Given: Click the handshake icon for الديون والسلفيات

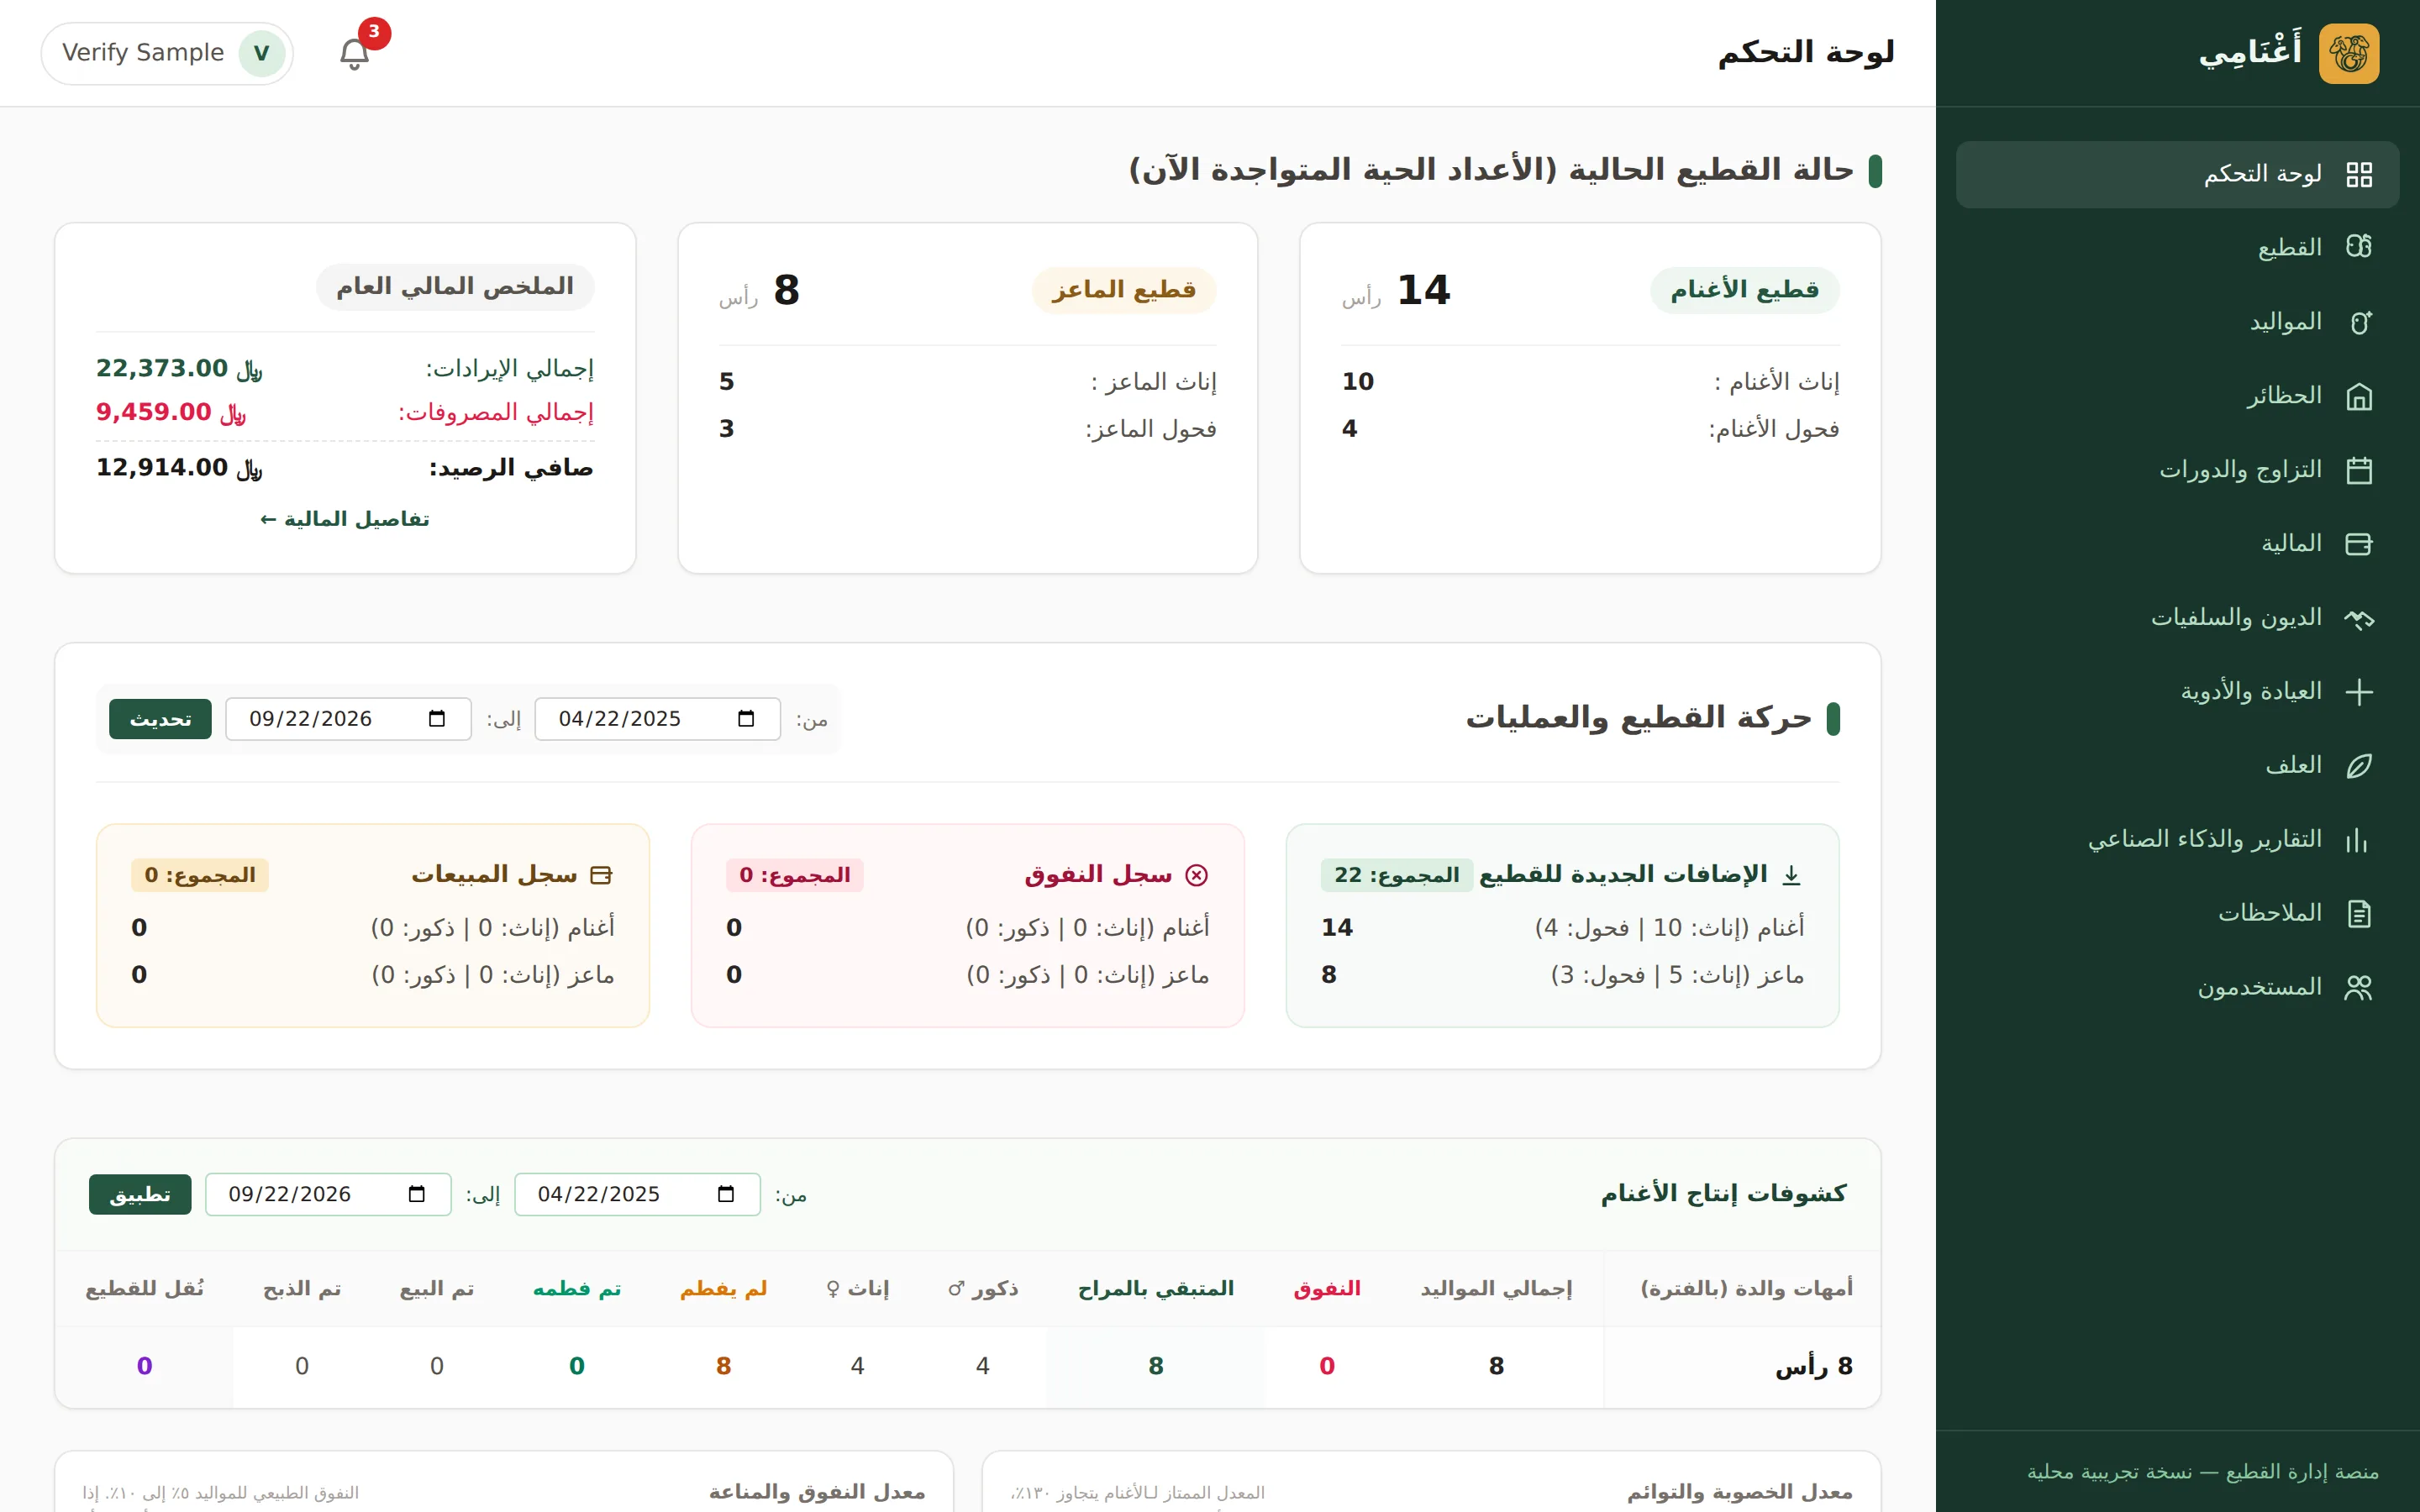Looking at the screenshot, I should [x=2359, y=618].
